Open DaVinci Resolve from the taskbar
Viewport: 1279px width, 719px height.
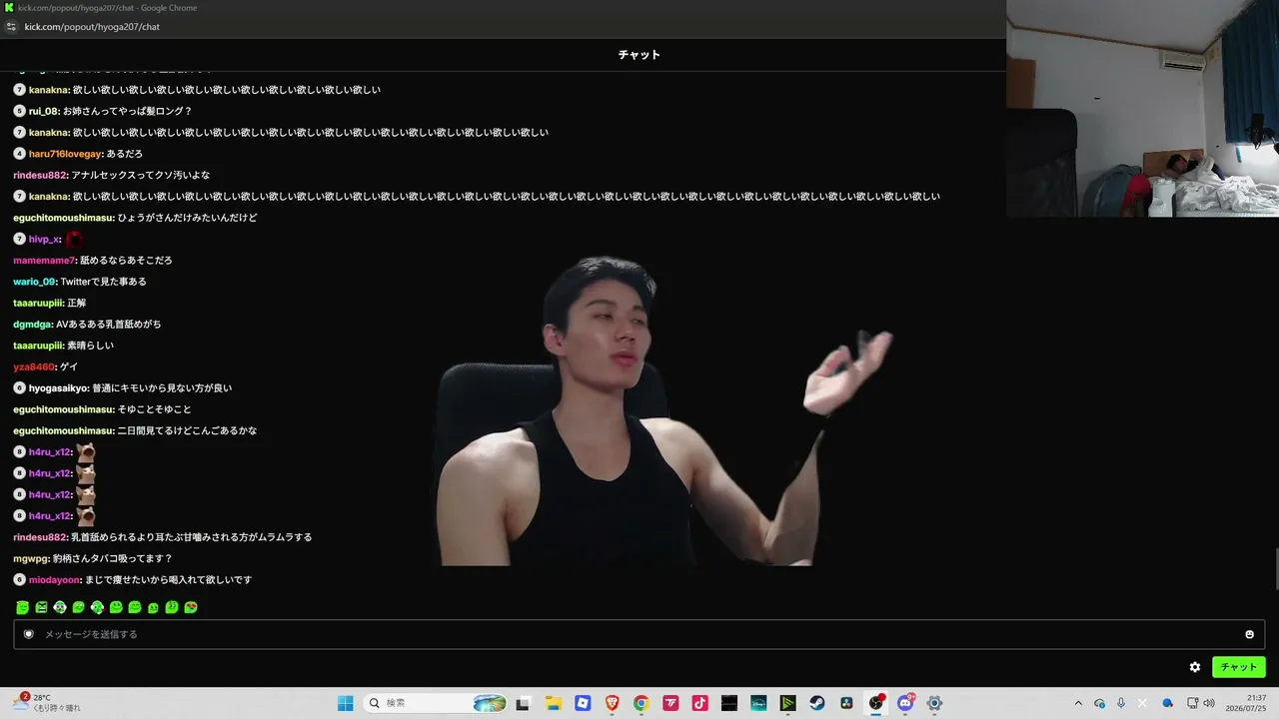point(846,703)
